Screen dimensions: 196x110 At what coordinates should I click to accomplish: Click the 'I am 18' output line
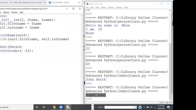tap(94, 29)
